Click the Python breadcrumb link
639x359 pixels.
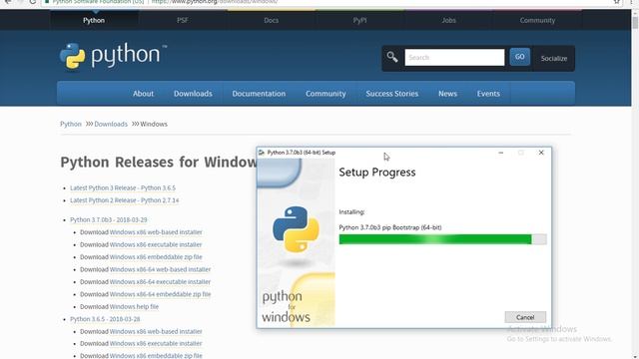(71, 124)
